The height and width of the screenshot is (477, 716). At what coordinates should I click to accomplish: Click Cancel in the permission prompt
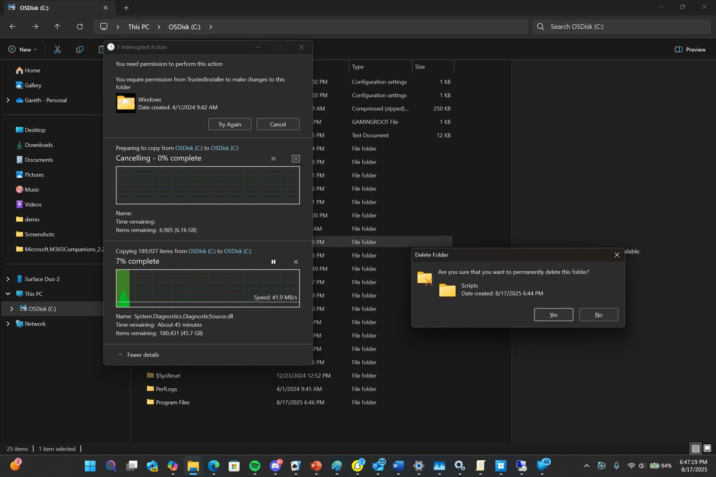278,124
